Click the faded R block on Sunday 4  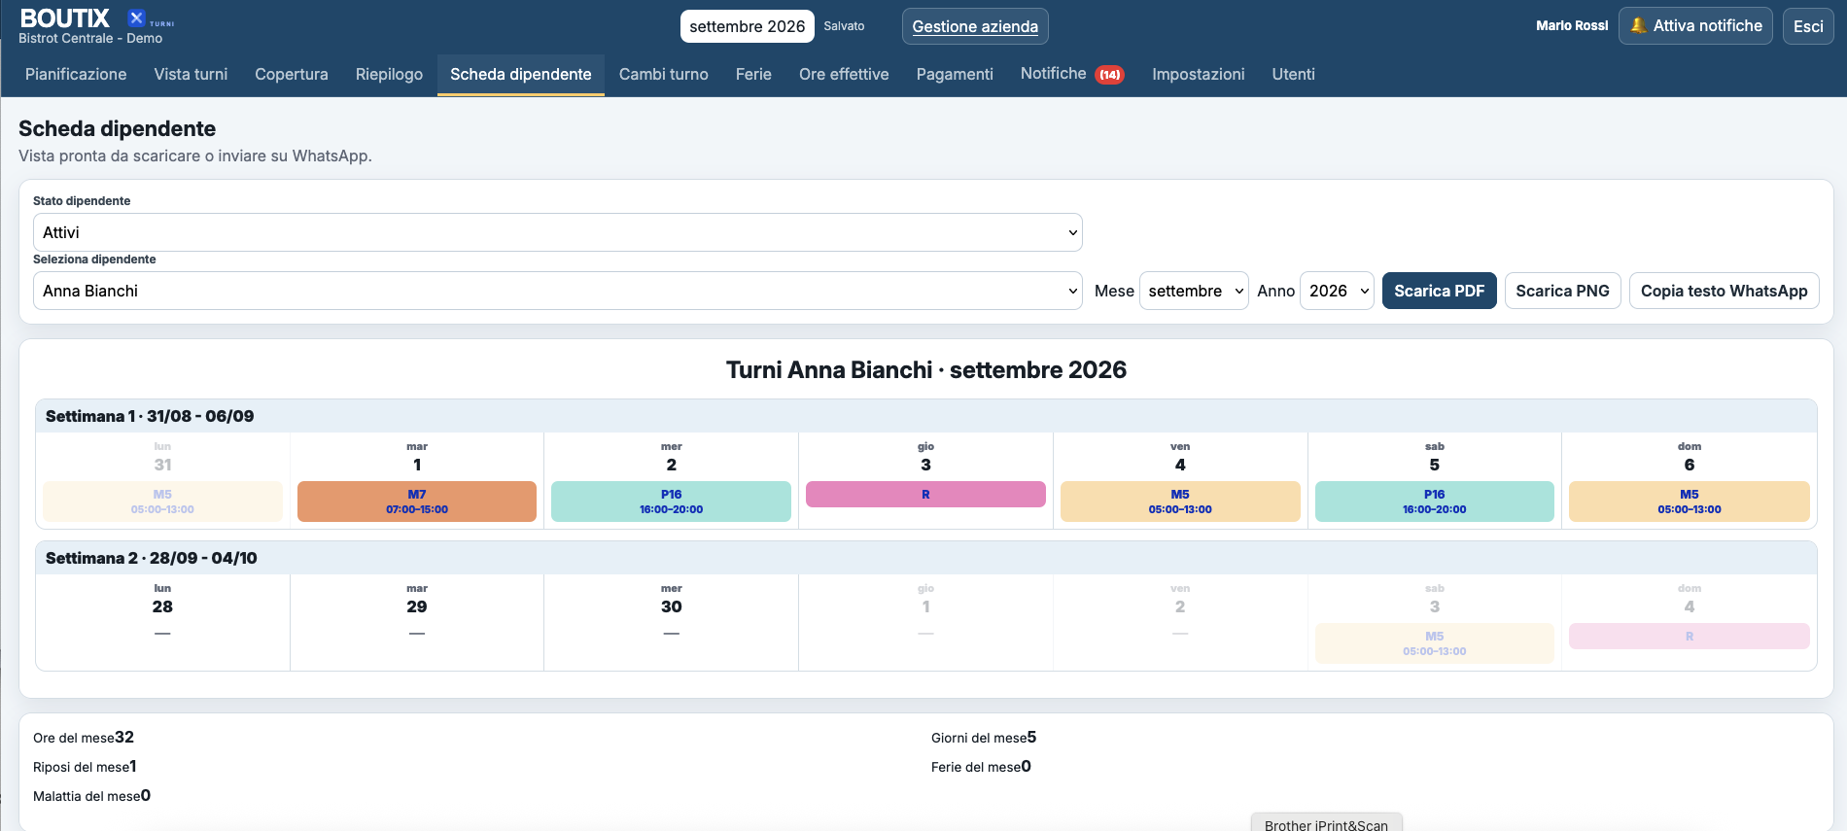point(1690,636)
